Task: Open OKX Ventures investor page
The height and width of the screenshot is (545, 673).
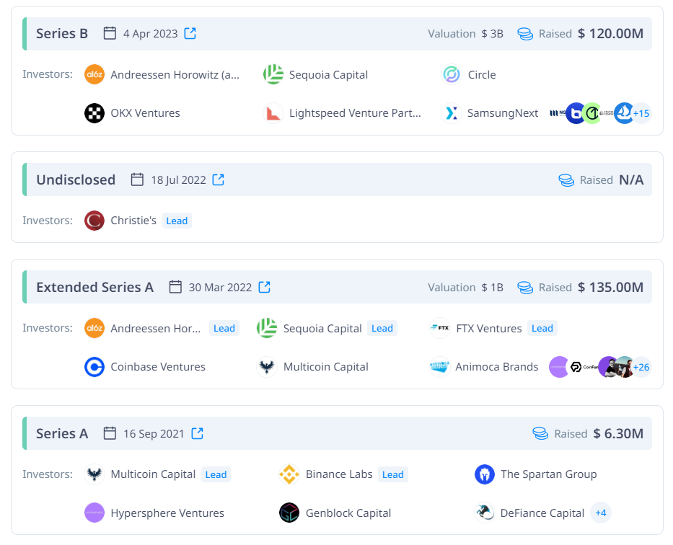Action: (x=145, y=113)
